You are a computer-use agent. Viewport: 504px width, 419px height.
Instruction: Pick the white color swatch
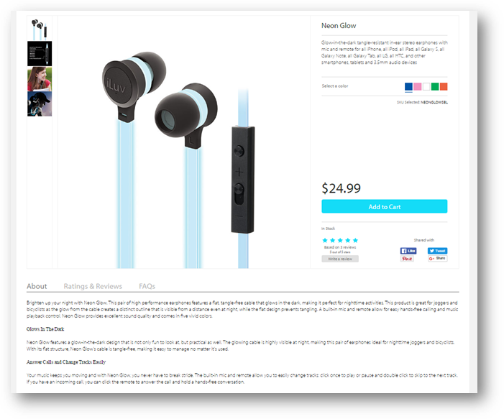pos(426,86)
